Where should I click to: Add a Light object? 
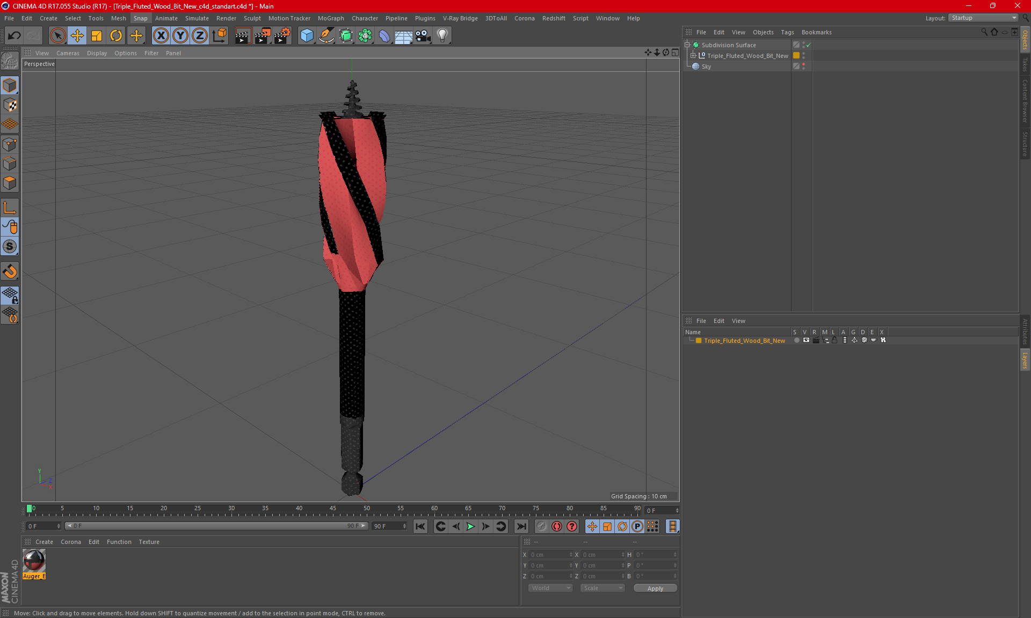[x=442, y=36]
